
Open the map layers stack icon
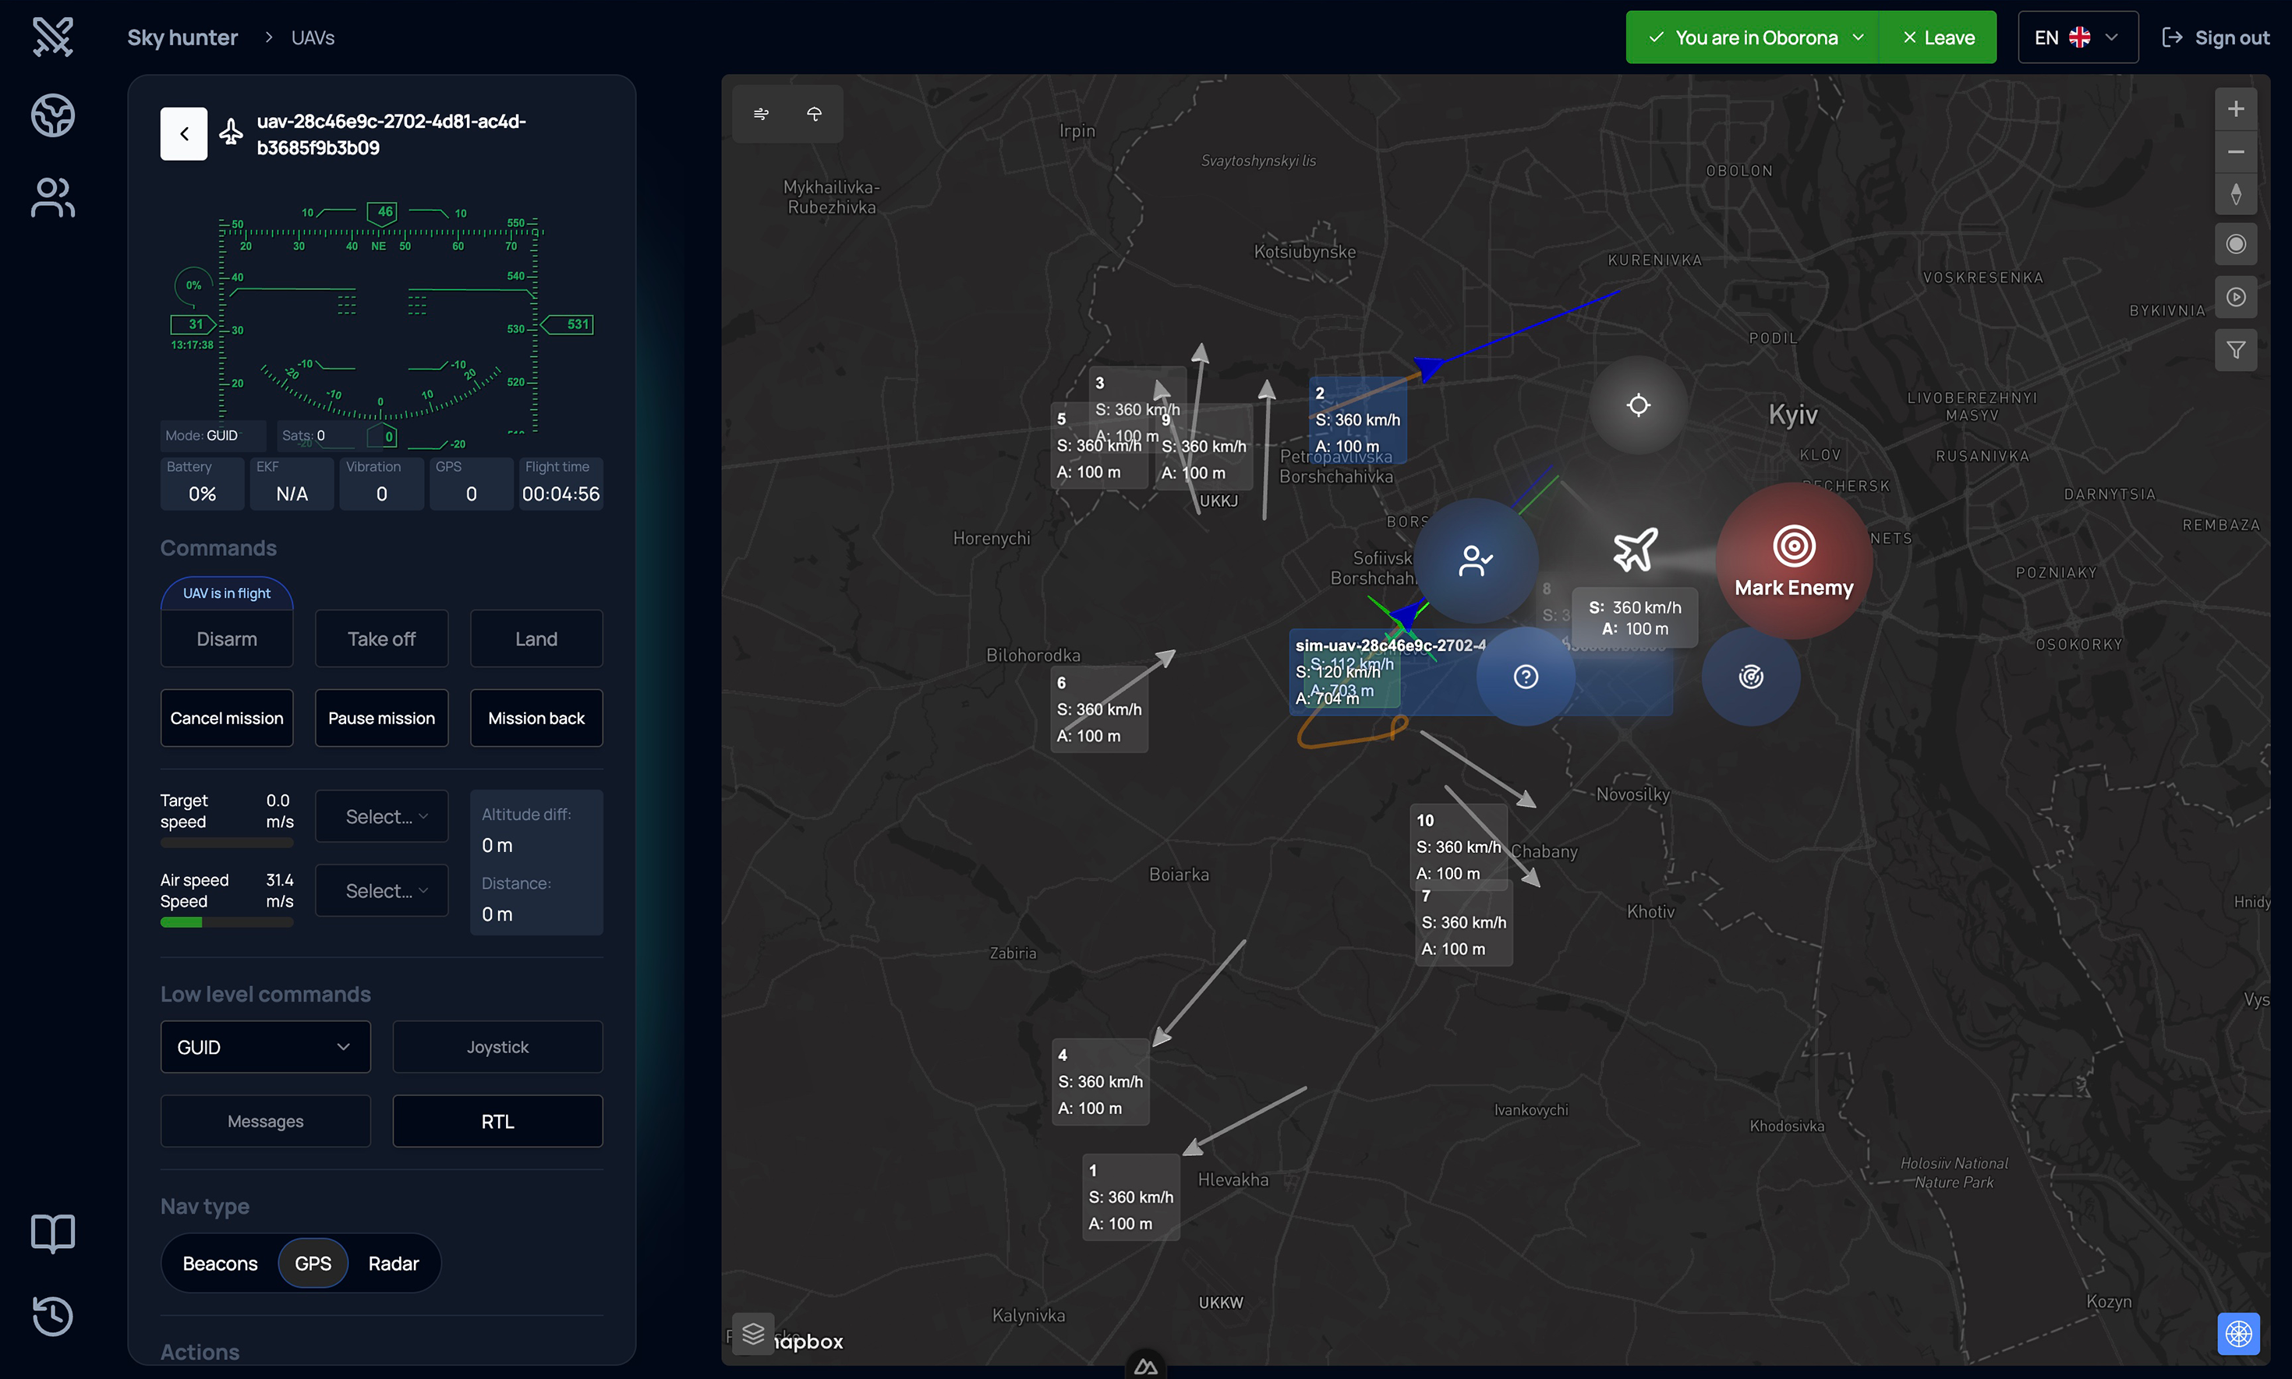tap(752, 1334)
